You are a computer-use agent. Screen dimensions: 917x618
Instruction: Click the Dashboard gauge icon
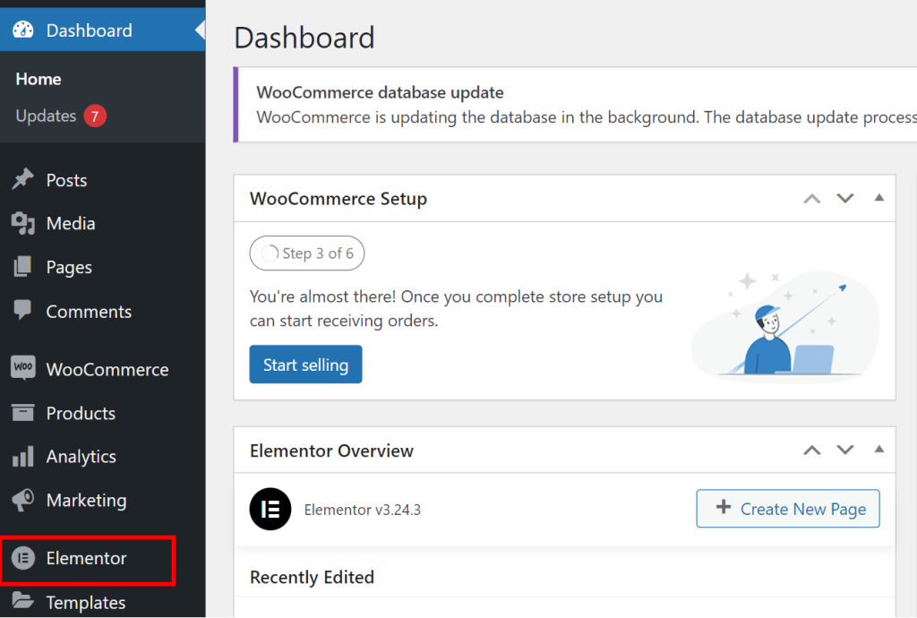(23, 30)
